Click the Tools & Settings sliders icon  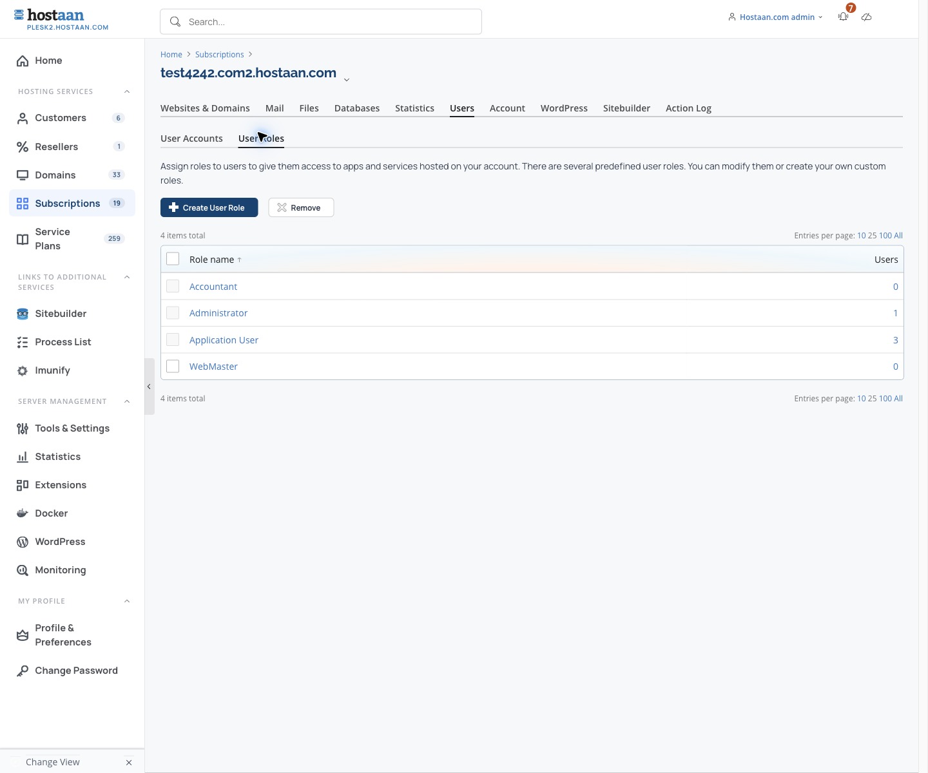[x=23, y=428]
